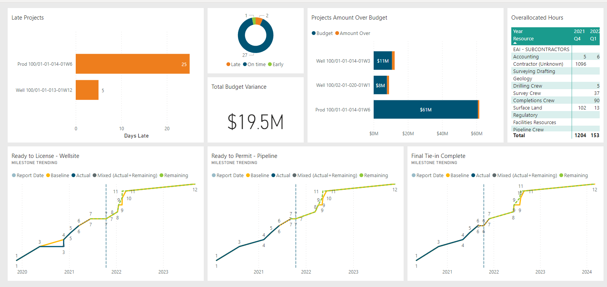Click the sort arrow under Resource header
This screenshot has height=287, width=607.
515,43
